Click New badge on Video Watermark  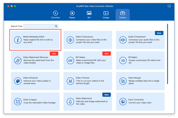pyautogui.click(x=107, y=95)
